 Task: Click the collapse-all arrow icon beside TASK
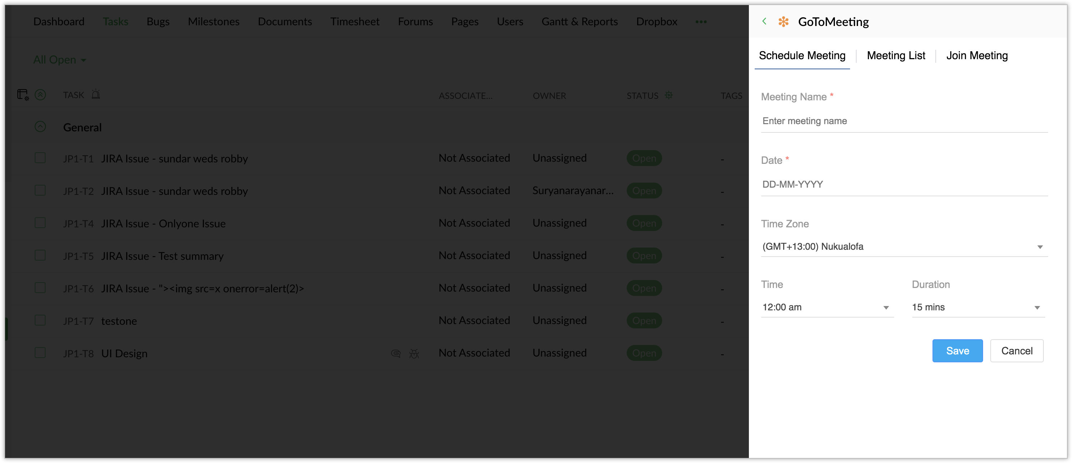[x=40, y=95]
